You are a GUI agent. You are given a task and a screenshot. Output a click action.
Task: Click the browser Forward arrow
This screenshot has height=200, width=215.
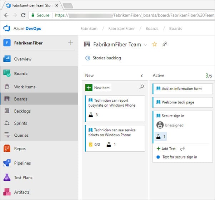(x=15, y=15)
